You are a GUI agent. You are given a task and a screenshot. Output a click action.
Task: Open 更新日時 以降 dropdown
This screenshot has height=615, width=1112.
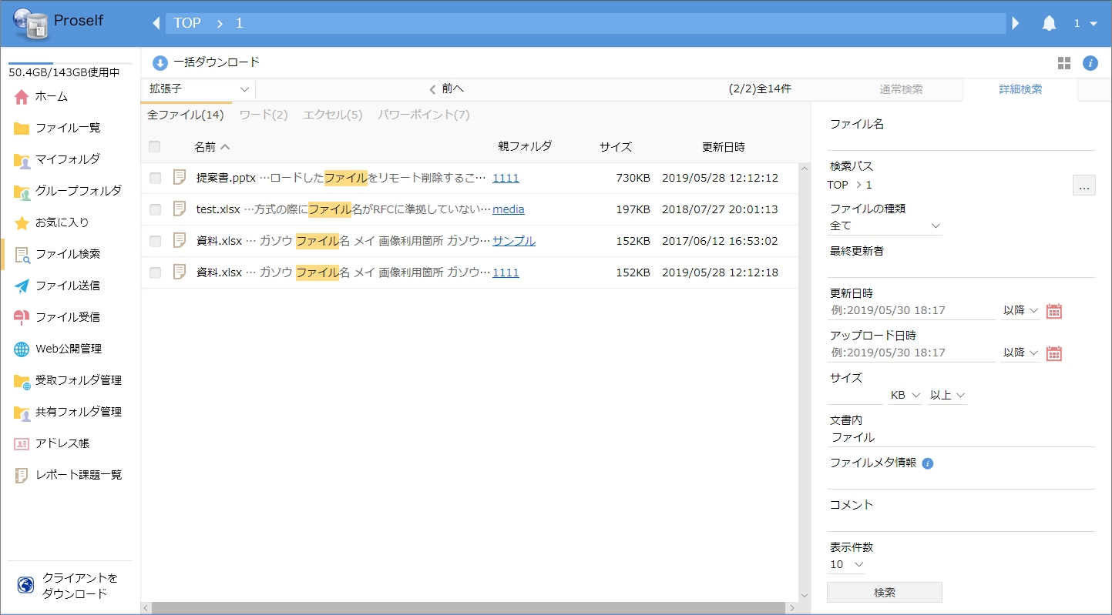pos(1020,310)
